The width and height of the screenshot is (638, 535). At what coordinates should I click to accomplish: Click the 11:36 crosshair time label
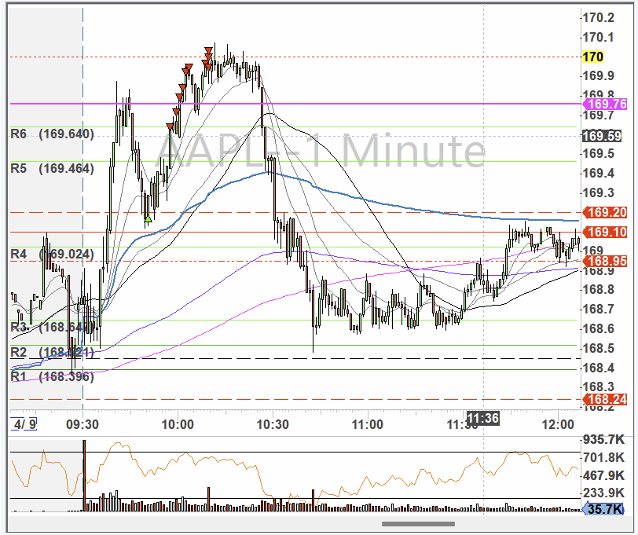(x=482, y=418)
